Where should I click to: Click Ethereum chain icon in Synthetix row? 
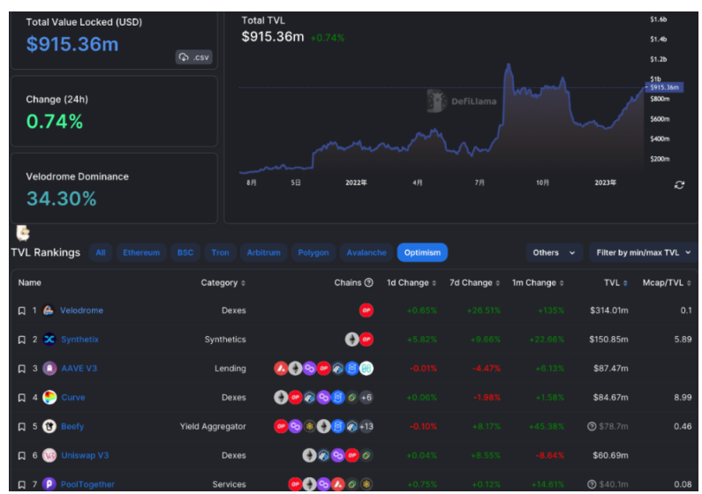(352, 340)
